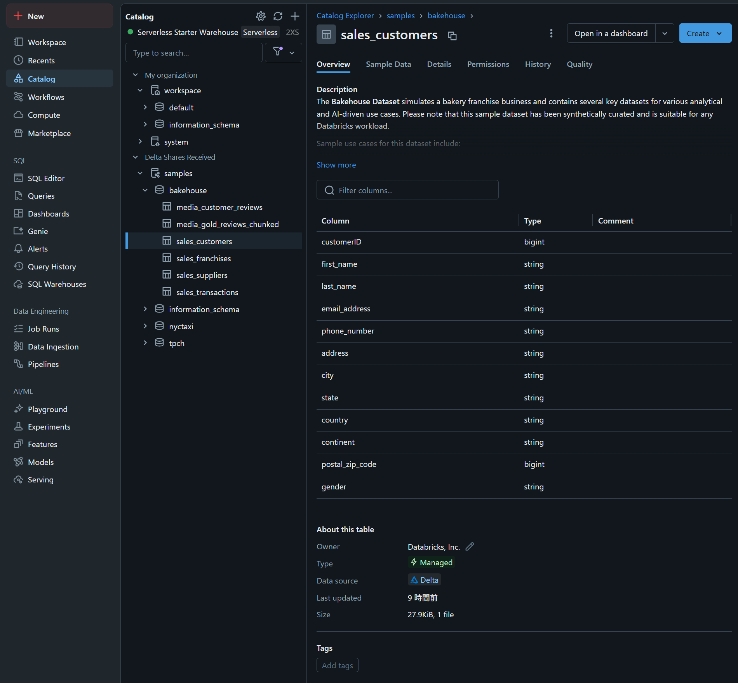Collapse the Delta Shares Received section
The width and height of the screenshot is (738, 683).
(x=135, y=157)
